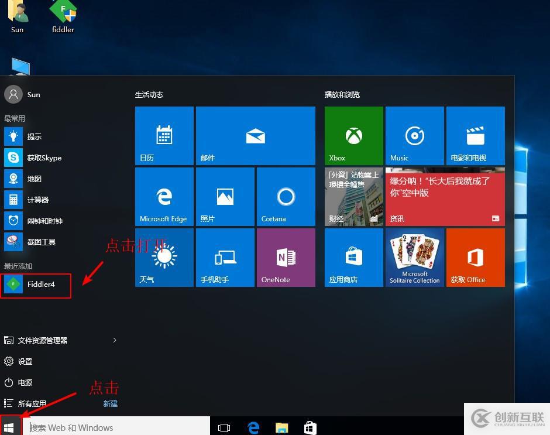The width and height of the screenshot is (550, 435).
Task: Expand 文件资源管理器 jump list arrow
Action: pyautogui.click(x=115, y=340)
